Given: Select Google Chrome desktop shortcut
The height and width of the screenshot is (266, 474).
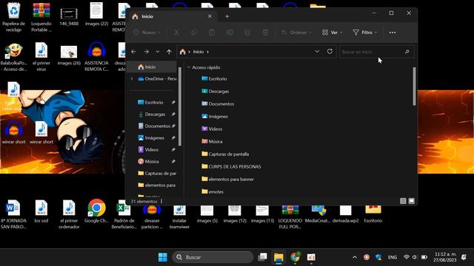Looking at the screenshot, I should tap(96, 211).
